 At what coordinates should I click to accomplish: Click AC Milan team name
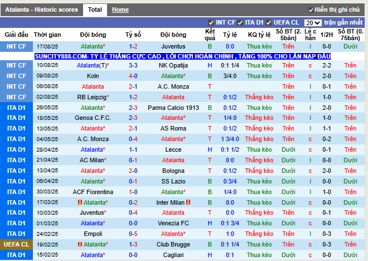(x=92, y=160)
